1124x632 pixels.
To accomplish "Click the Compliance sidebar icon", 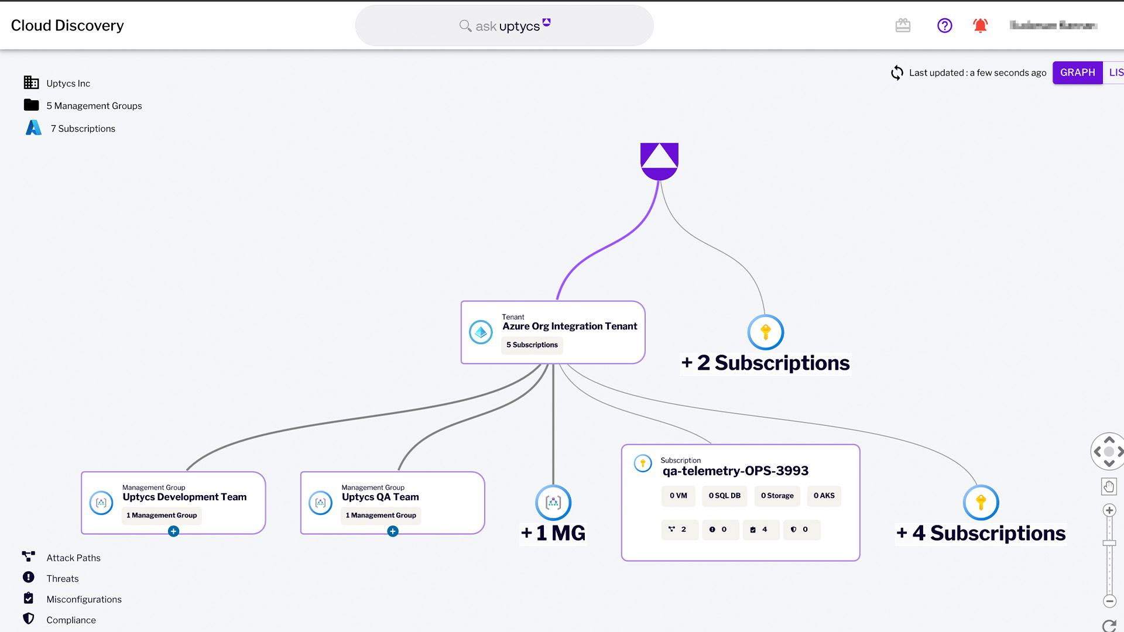I will 29,619.
